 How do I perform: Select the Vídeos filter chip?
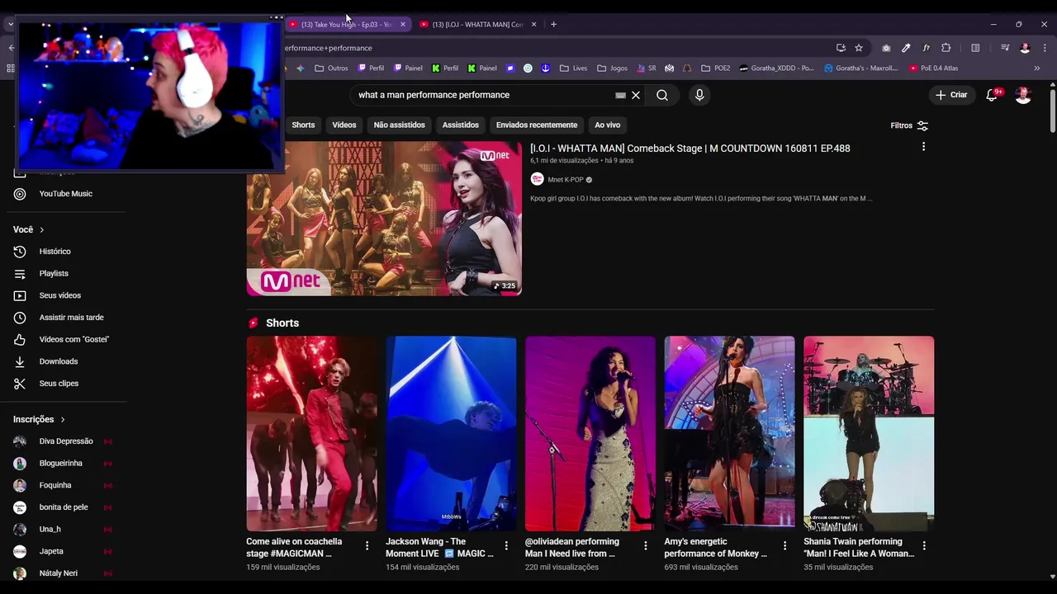click(344, 125)
